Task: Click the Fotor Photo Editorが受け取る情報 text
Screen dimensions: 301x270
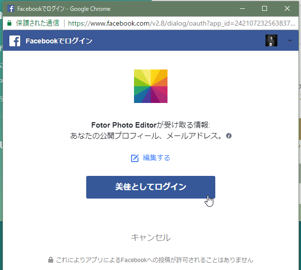Action: (x=151, y=125)
